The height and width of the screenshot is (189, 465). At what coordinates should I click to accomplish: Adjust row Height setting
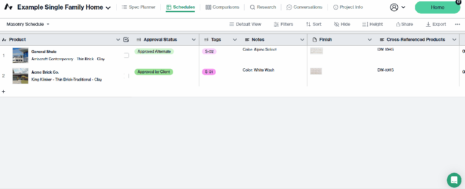365,24
